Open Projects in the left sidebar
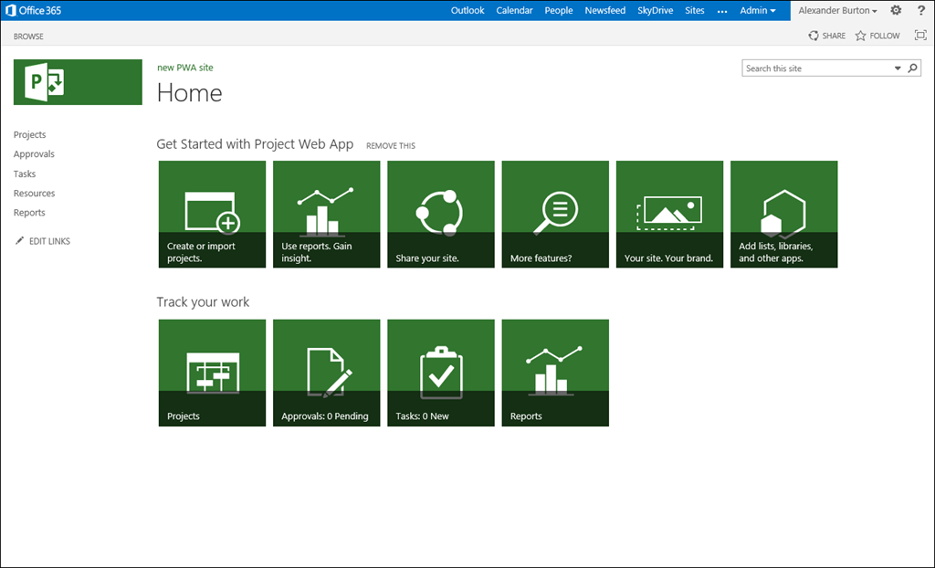Screen dimensions: 935x568 (x=30, y=135)
